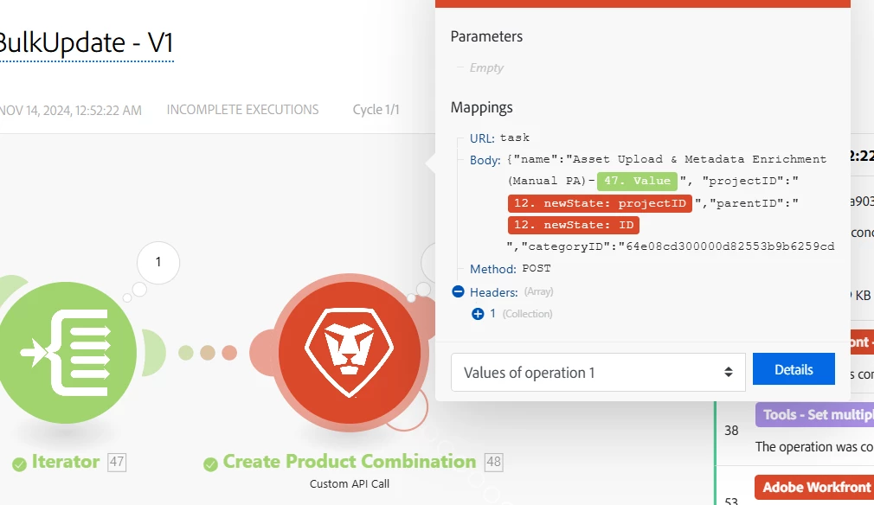Open the red Workfront lion module icon

(x=350, y=353)
